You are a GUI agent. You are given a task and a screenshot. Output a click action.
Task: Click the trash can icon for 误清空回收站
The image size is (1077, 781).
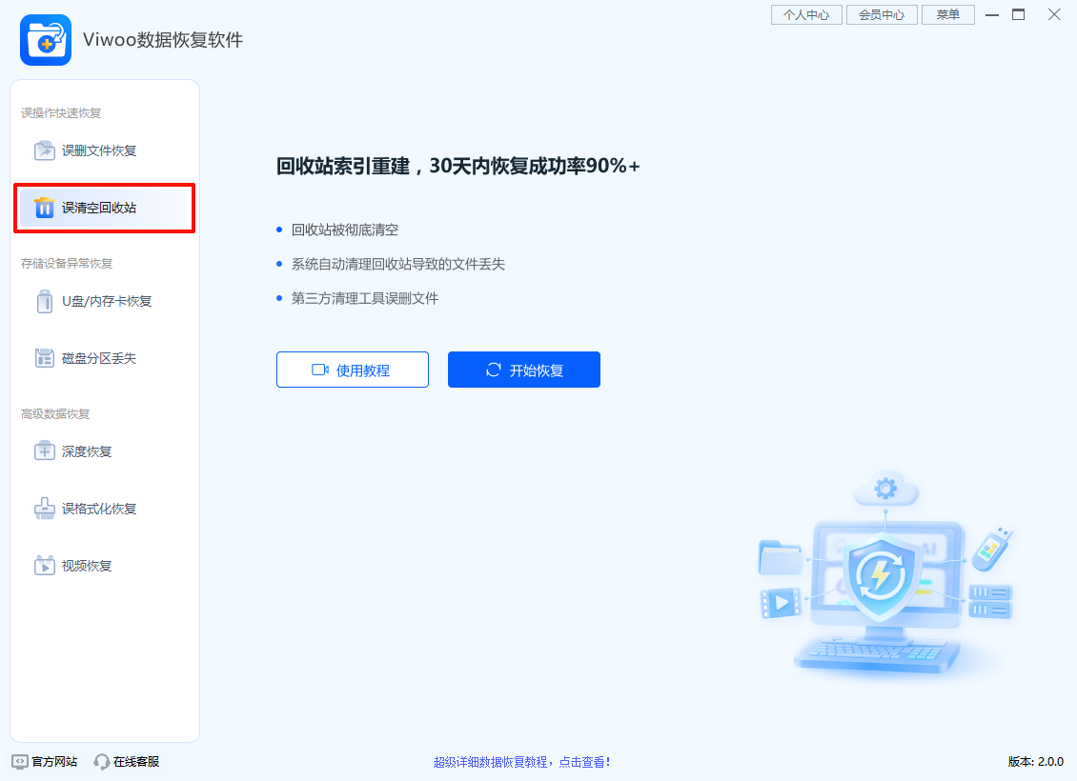[x=44, y=207]
